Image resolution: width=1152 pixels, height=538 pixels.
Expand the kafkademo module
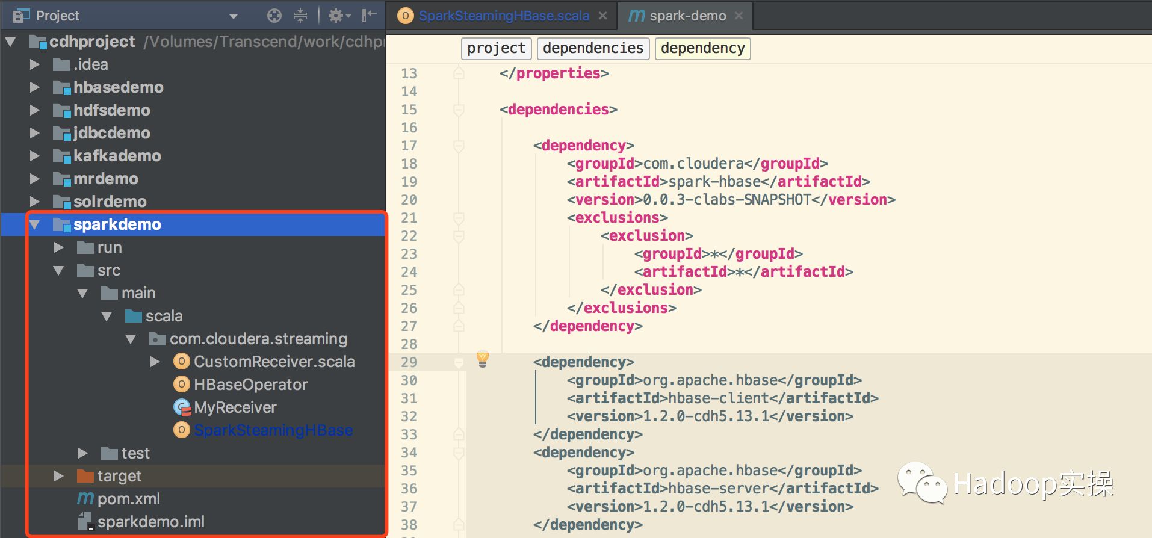pyautogui.click(x=35, y=156)
